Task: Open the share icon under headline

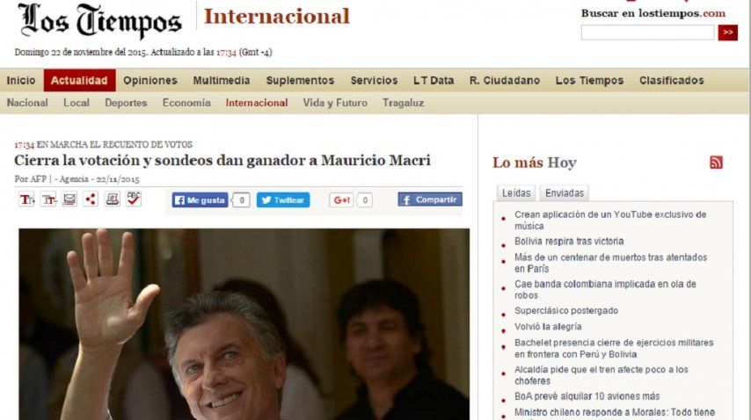Action: point(91,199)
